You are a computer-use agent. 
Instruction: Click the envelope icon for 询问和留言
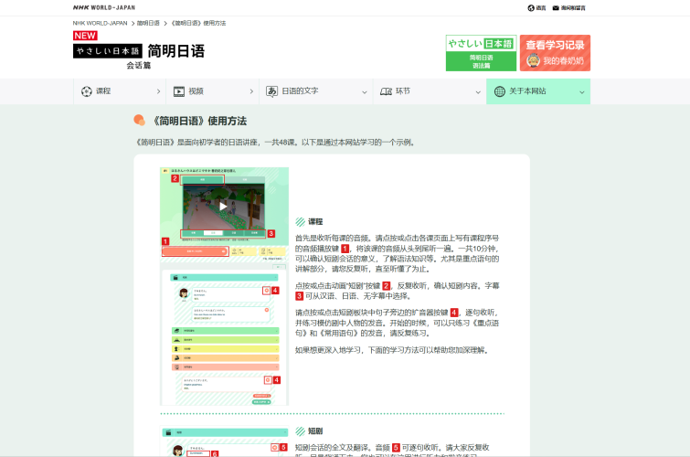point(556,8)
